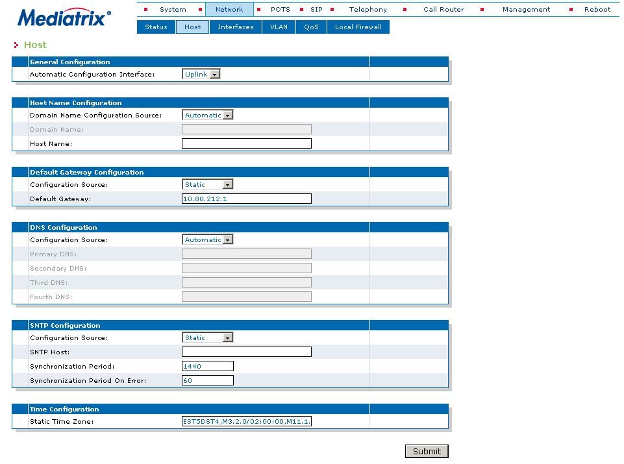This screenshot has height=464, width=624.
Task: Click the disabled Domain Name field
Action: [247, 129]
